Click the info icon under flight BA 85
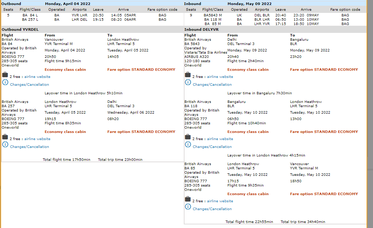The width and height of the screenshot is (373, 228). tap(188, 207)
